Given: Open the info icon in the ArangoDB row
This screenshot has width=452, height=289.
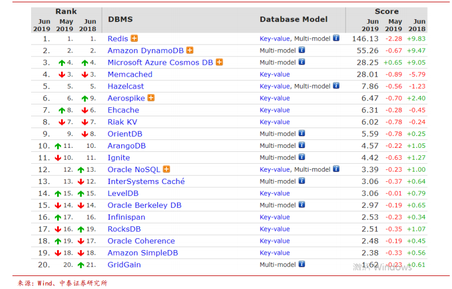Looking at the screenshot, I should [302, 145].
